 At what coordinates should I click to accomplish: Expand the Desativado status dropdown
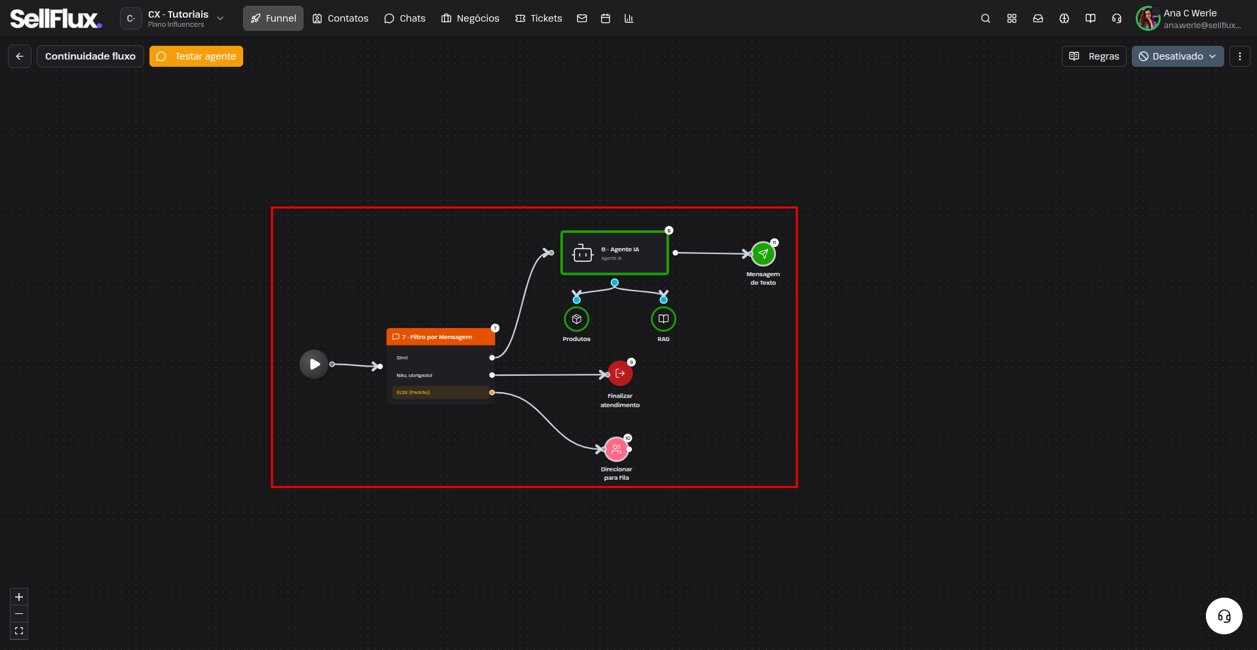[1177, 56]
